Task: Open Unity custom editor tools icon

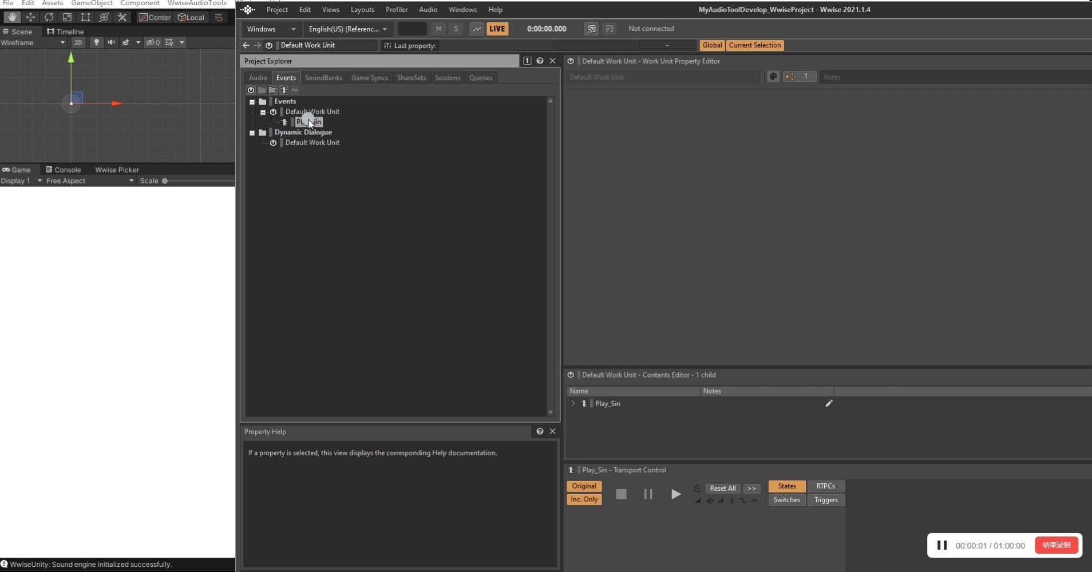Action: click(x=122, y=17)
